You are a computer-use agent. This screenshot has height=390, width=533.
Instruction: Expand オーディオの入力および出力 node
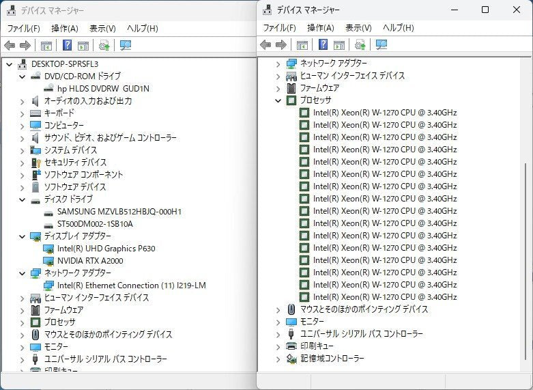[x=23, y=101]
